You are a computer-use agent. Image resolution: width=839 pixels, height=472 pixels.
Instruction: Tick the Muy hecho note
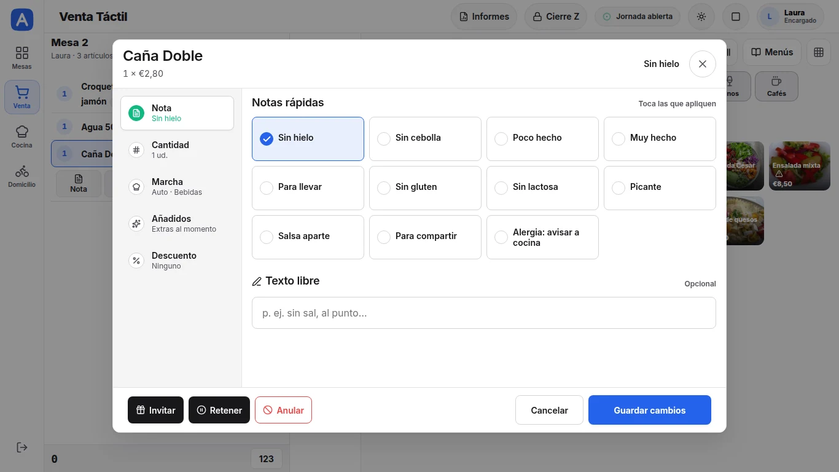660,139
